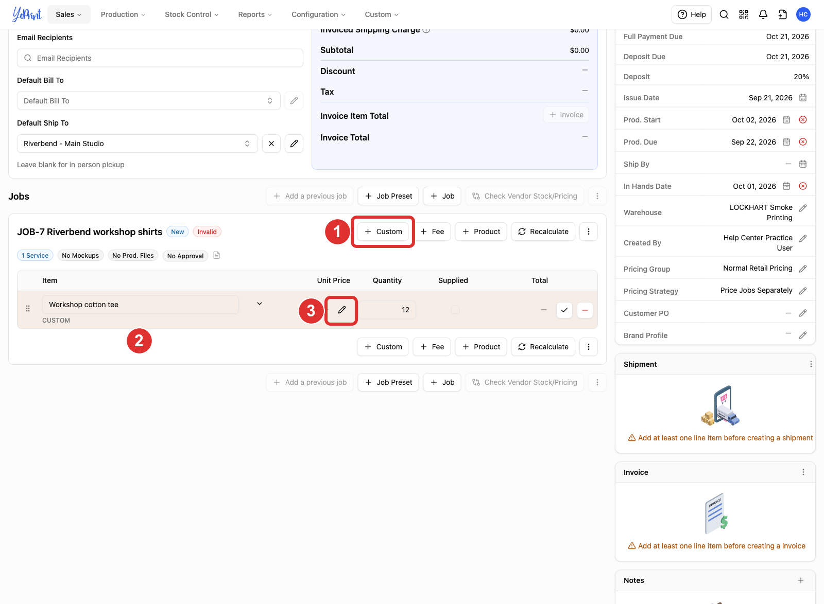Edit the Default Ship To address pencil

tap(294, 144)
